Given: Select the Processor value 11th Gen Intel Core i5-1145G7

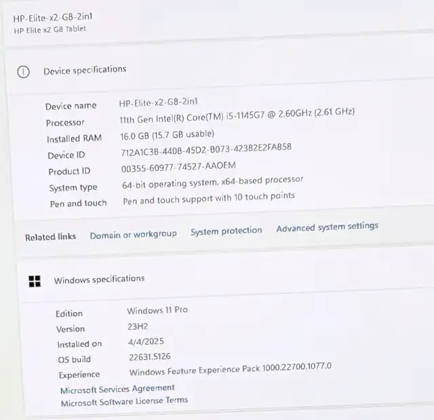Looking at the screenshot, I should click(237, 115).
